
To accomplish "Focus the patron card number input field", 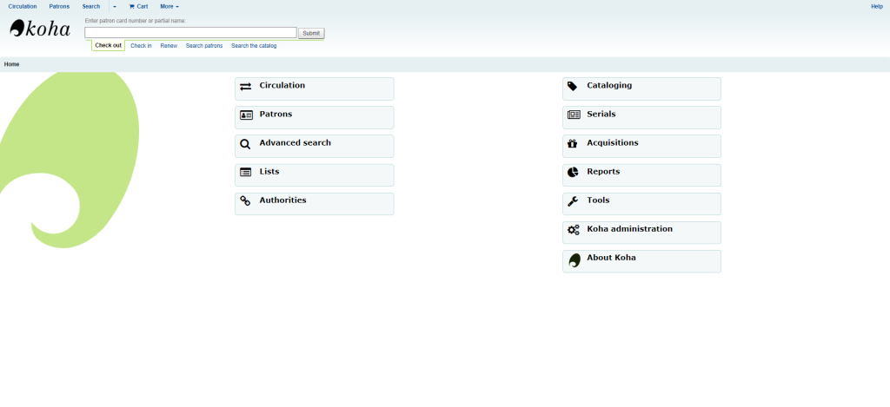I will [190, 33].
